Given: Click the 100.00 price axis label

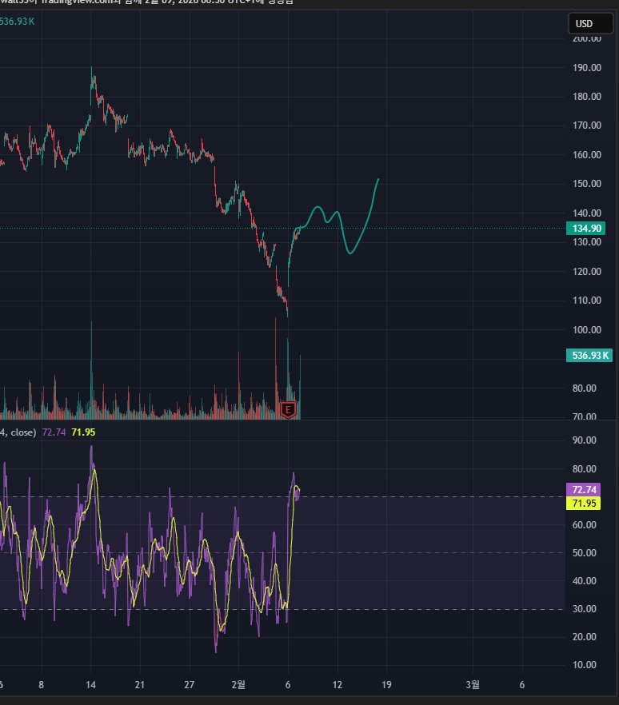Looking at the screenshot, I should click(x=587, y=329).
